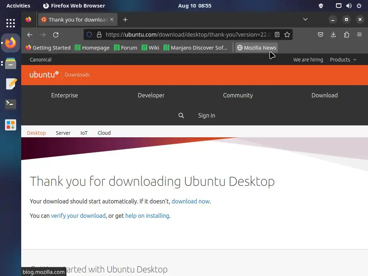Screen dimensions: 368x276
Task: Open Download navigation menu
Action: point(325,95)
